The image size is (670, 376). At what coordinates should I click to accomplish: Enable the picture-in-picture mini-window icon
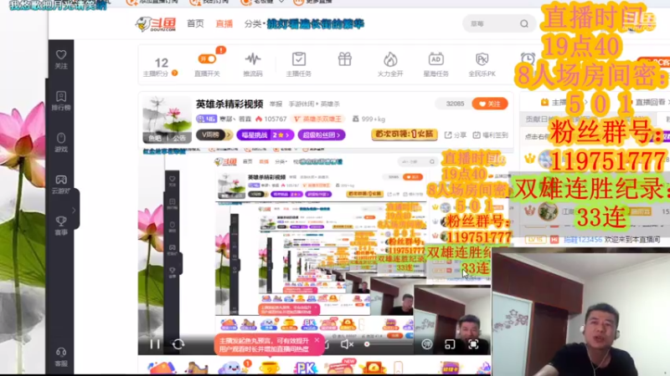(x=450, y=344)
